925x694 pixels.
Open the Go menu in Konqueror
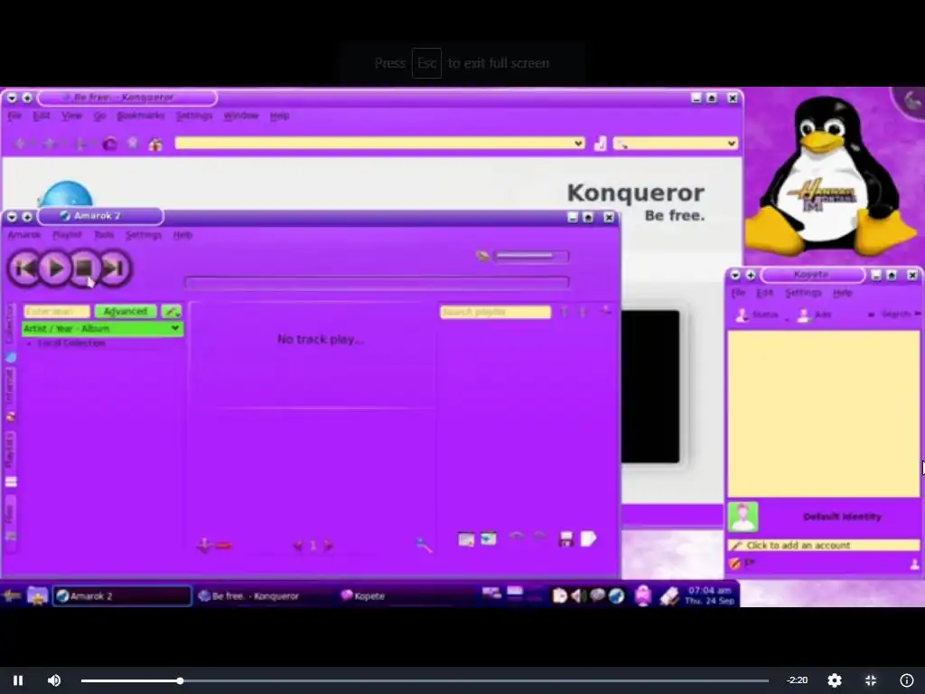pyautogui.click(x=99, y=116)
